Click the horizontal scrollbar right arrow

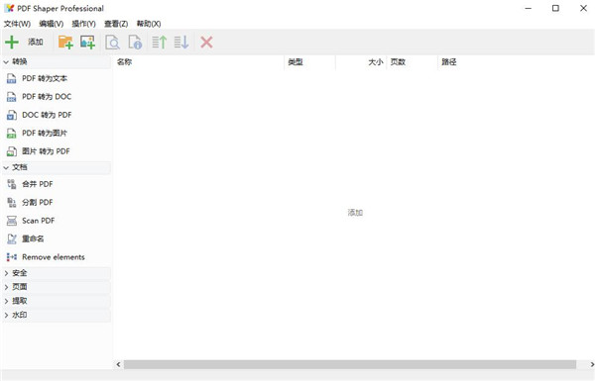click(592, 364)
